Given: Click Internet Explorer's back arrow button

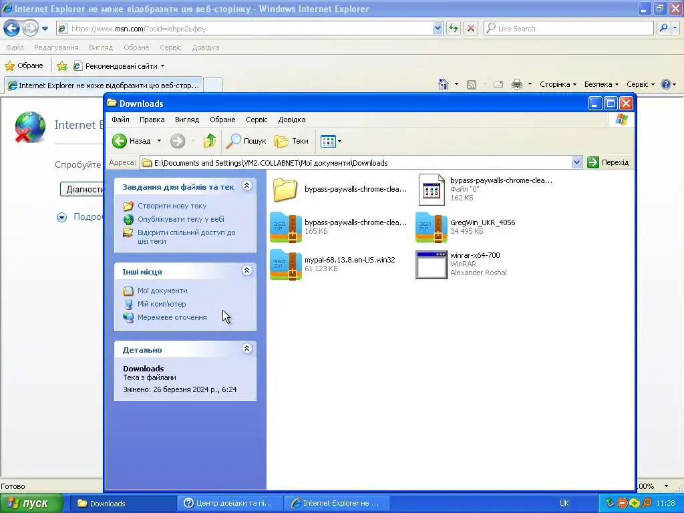Looking at the screenshot, I should pos(12,29).
